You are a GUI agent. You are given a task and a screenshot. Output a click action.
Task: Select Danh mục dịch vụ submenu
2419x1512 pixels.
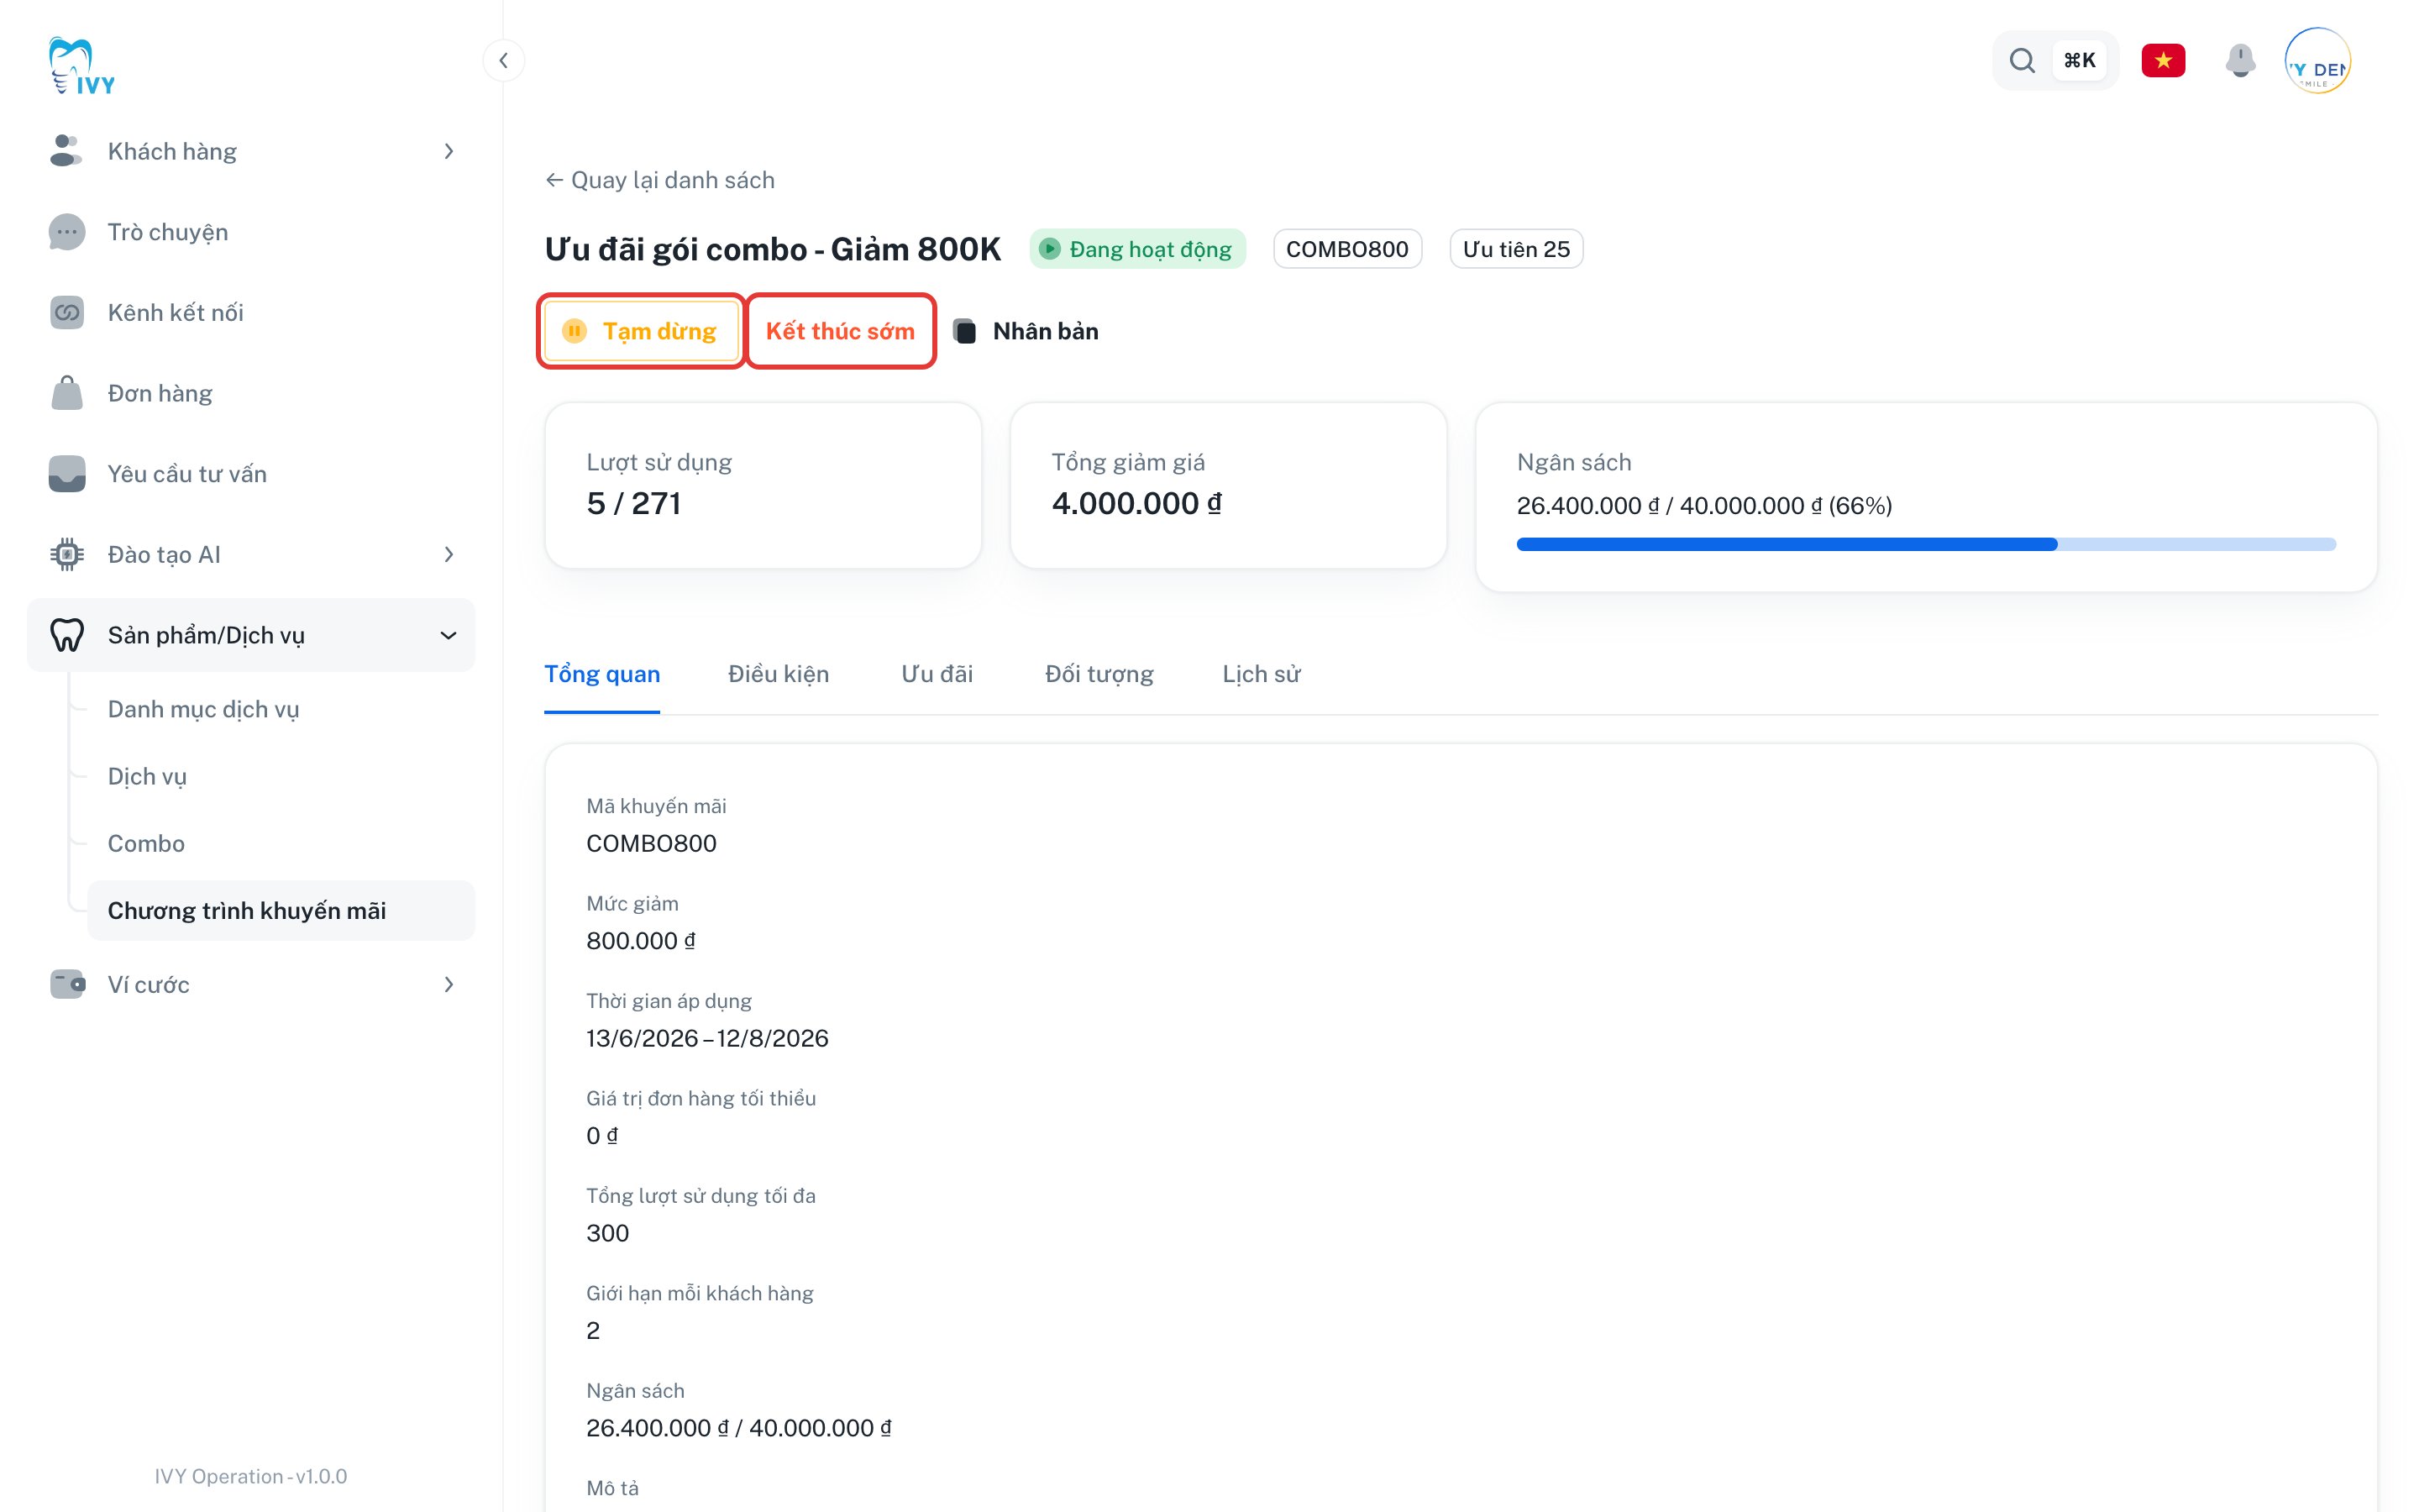point(281,709)
